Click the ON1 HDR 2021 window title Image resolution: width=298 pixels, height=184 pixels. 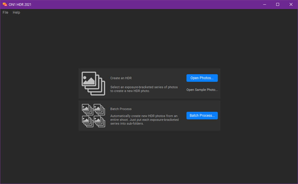click(20, 5)
